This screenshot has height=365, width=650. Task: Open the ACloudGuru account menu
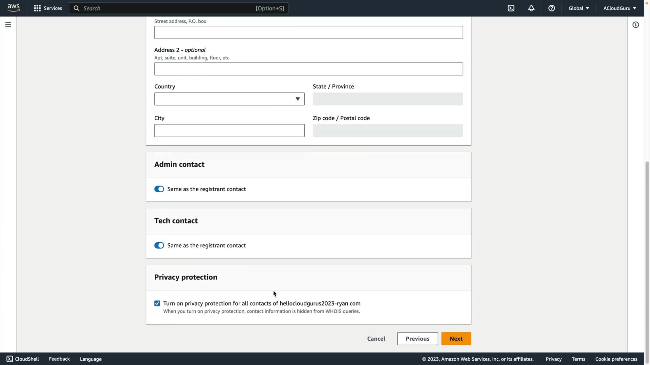[x=620, y=8]
